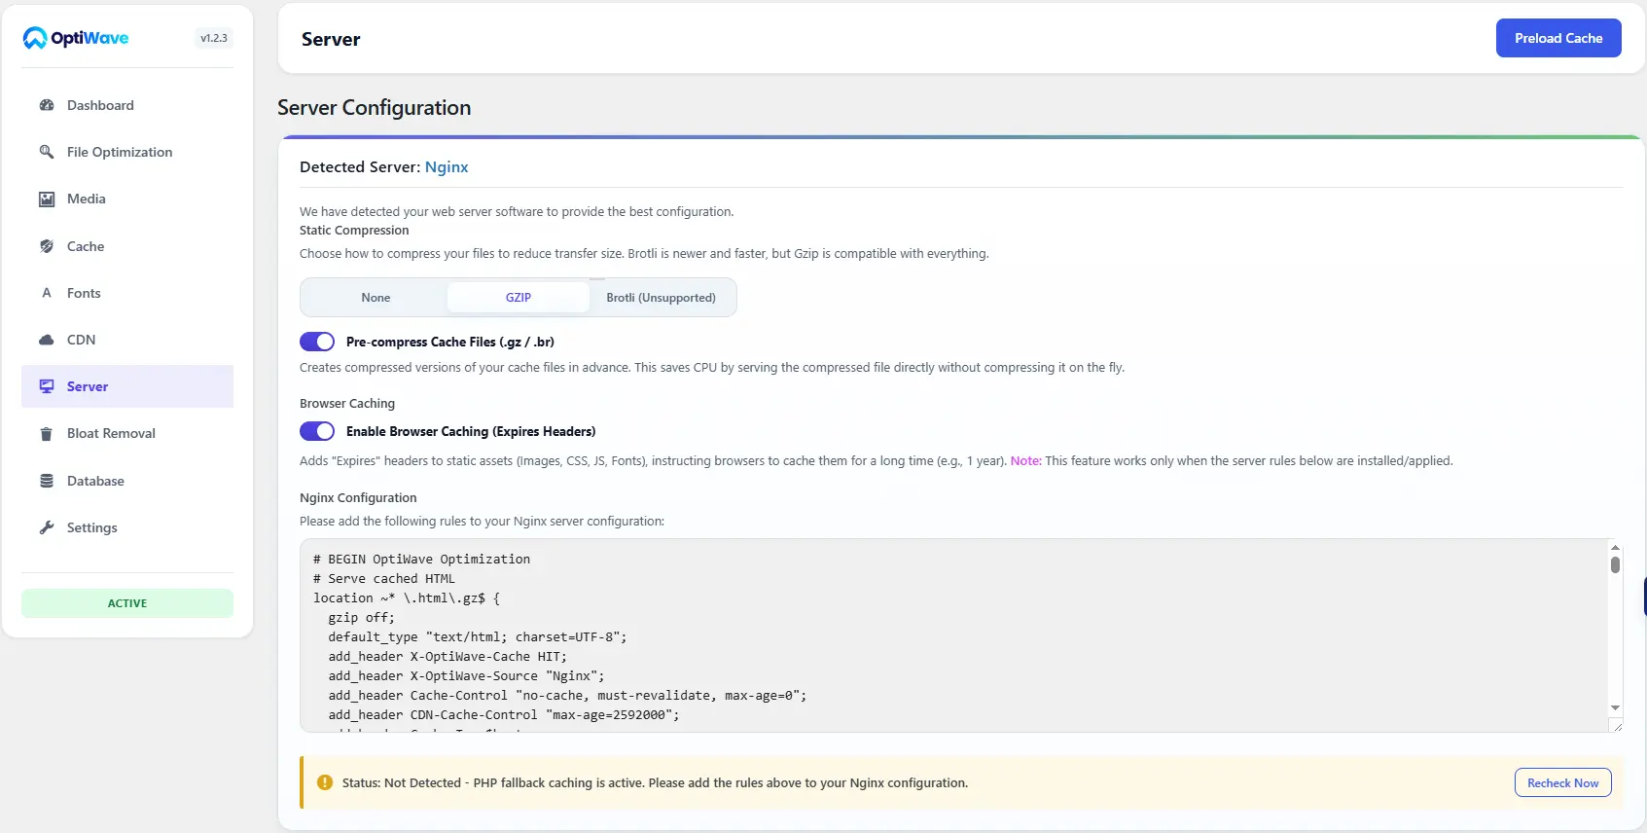Image resolution: width=1647 pixels, height=833 pixels.
Task: Toggle Enable Browser Caching switch
Action: click(x=317, y=431)
